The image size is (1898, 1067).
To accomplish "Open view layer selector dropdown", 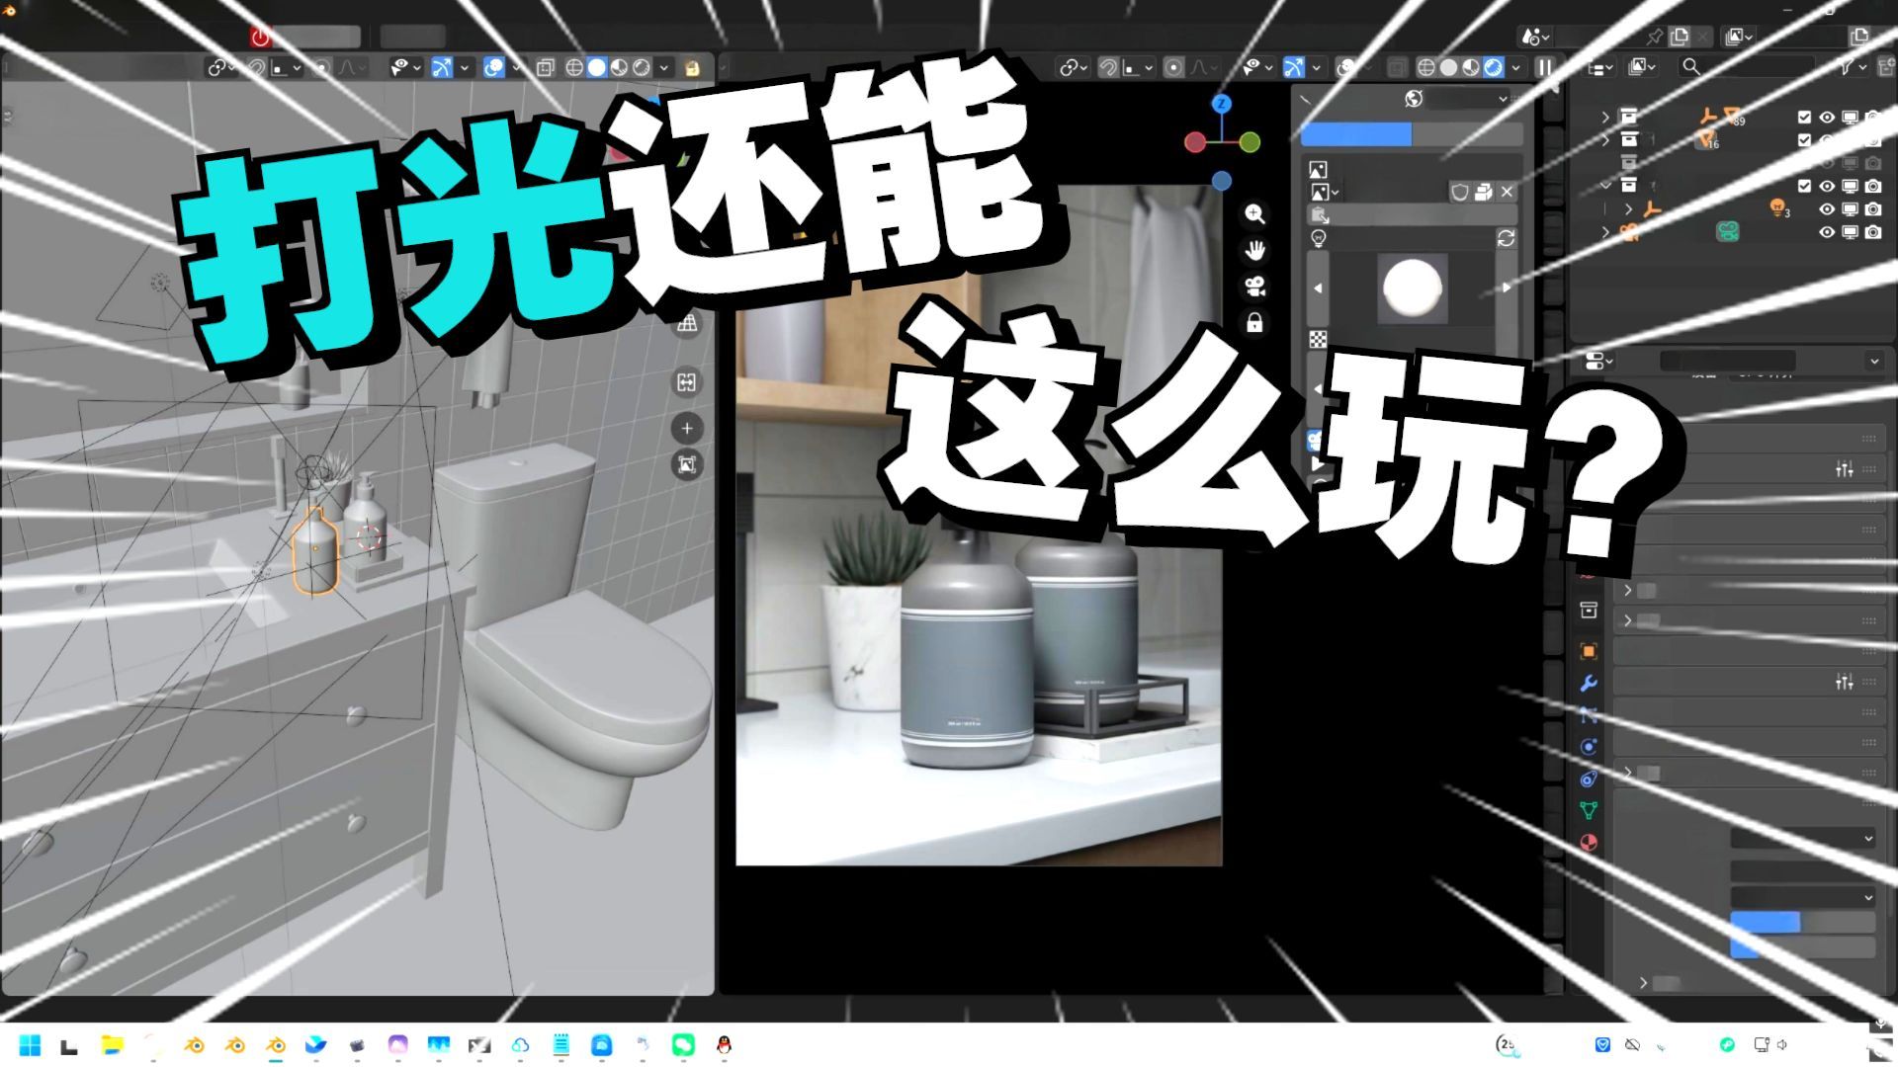I will coord(1738,37).
